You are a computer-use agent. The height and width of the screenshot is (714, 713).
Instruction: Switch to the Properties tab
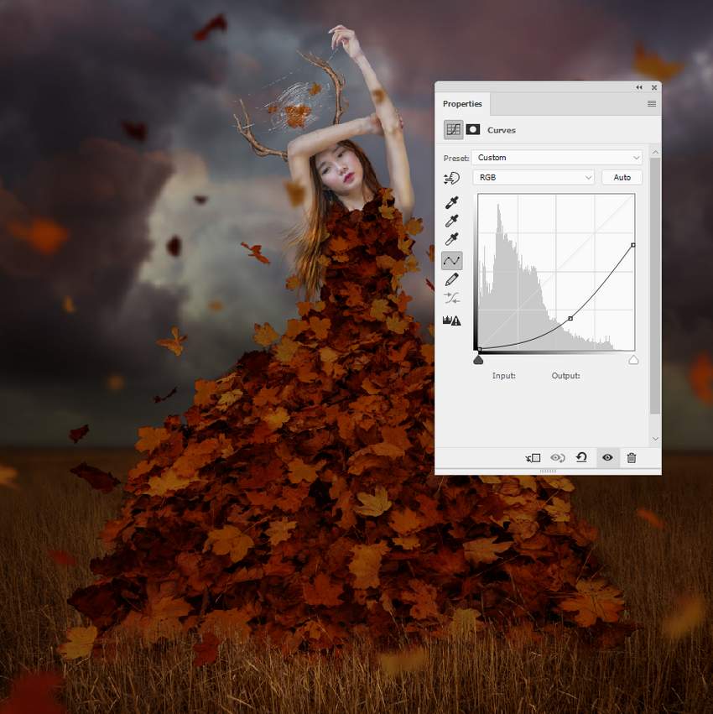(462, 104)
